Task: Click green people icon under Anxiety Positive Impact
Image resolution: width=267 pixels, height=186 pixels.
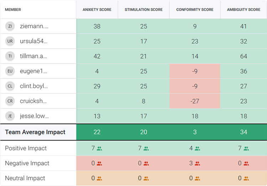Action: click(99, 149)
